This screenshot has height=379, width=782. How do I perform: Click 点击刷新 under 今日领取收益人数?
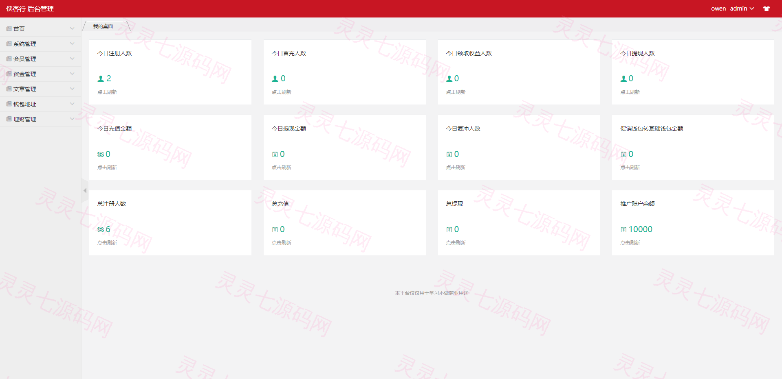click(x=456, y=92)
